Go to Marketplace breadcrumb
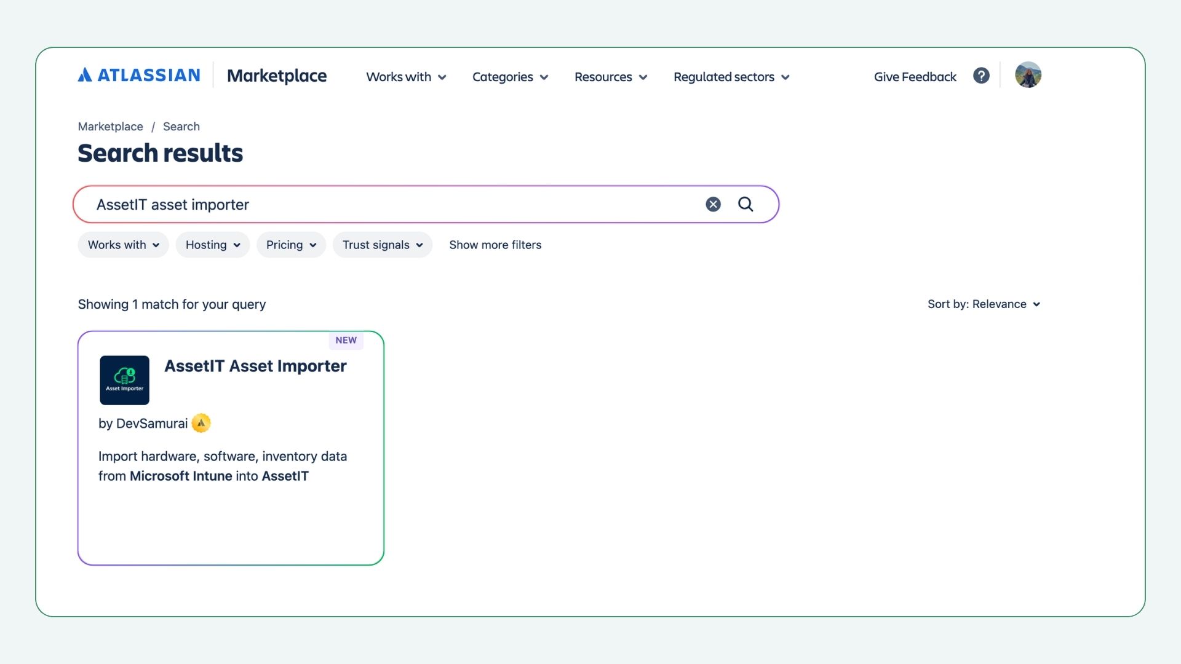The width and height of the screenshot is (1181, 664). tap(110, 126)
